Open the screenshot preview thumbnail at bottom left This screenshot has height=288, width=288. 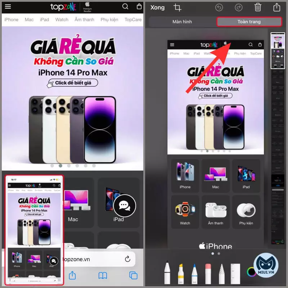tap(34, 230)
